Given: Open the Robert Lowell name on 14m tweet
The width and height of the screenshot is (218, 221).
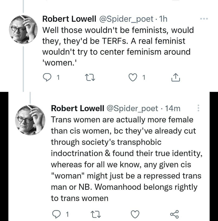Looking at the screenshot, I should 78,108.
